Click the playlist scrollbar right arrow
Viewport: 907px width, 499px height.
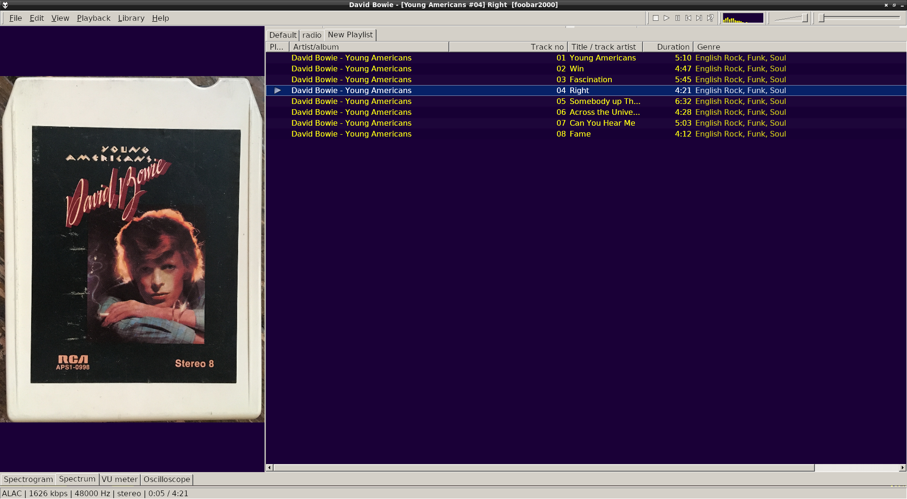pyautogui.click(x=902, y=468)
